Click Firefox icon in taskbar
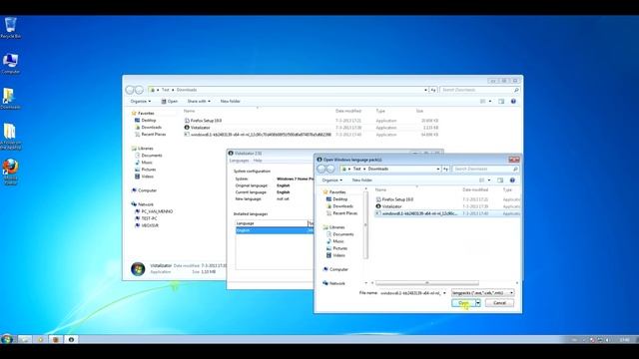This screenshot has width=639, height=359. tap(56, 339)
